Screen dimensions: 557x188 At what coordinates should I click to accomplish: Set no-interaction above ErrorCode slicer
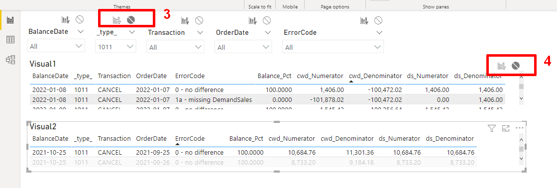click(379, 20)
